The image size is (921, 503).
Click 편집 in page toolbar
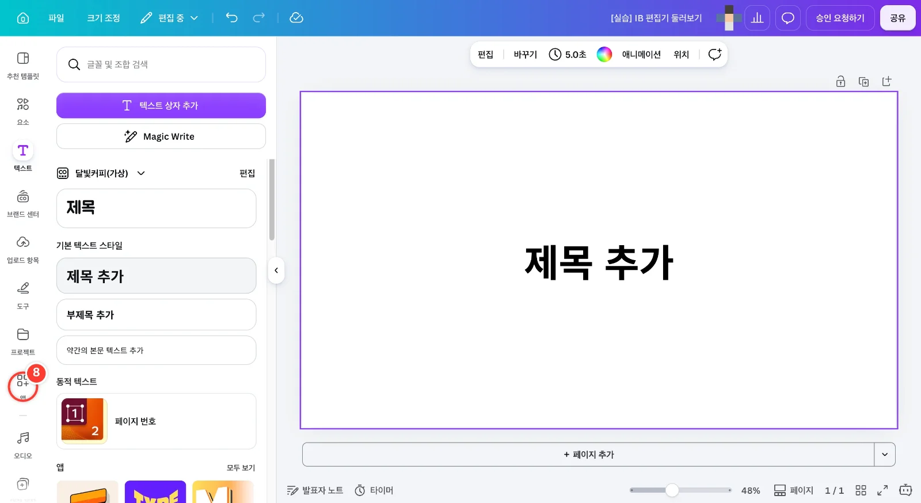(486, 54)
